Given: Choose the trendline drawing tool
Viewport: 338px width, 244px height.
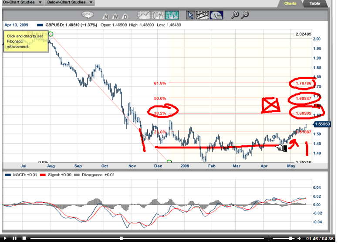Looking at the screenshot, I should click(203, 16).
